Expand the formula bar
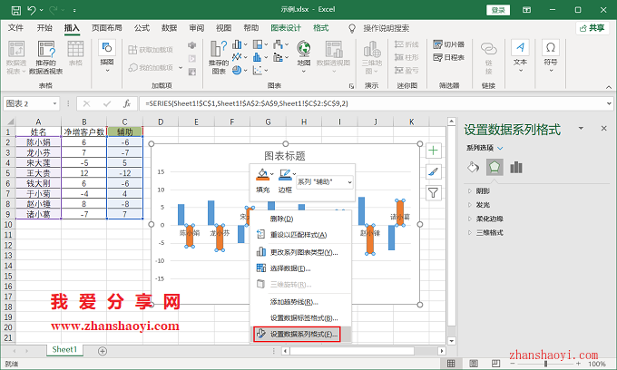The image size is (617, 370). (609, 103)
